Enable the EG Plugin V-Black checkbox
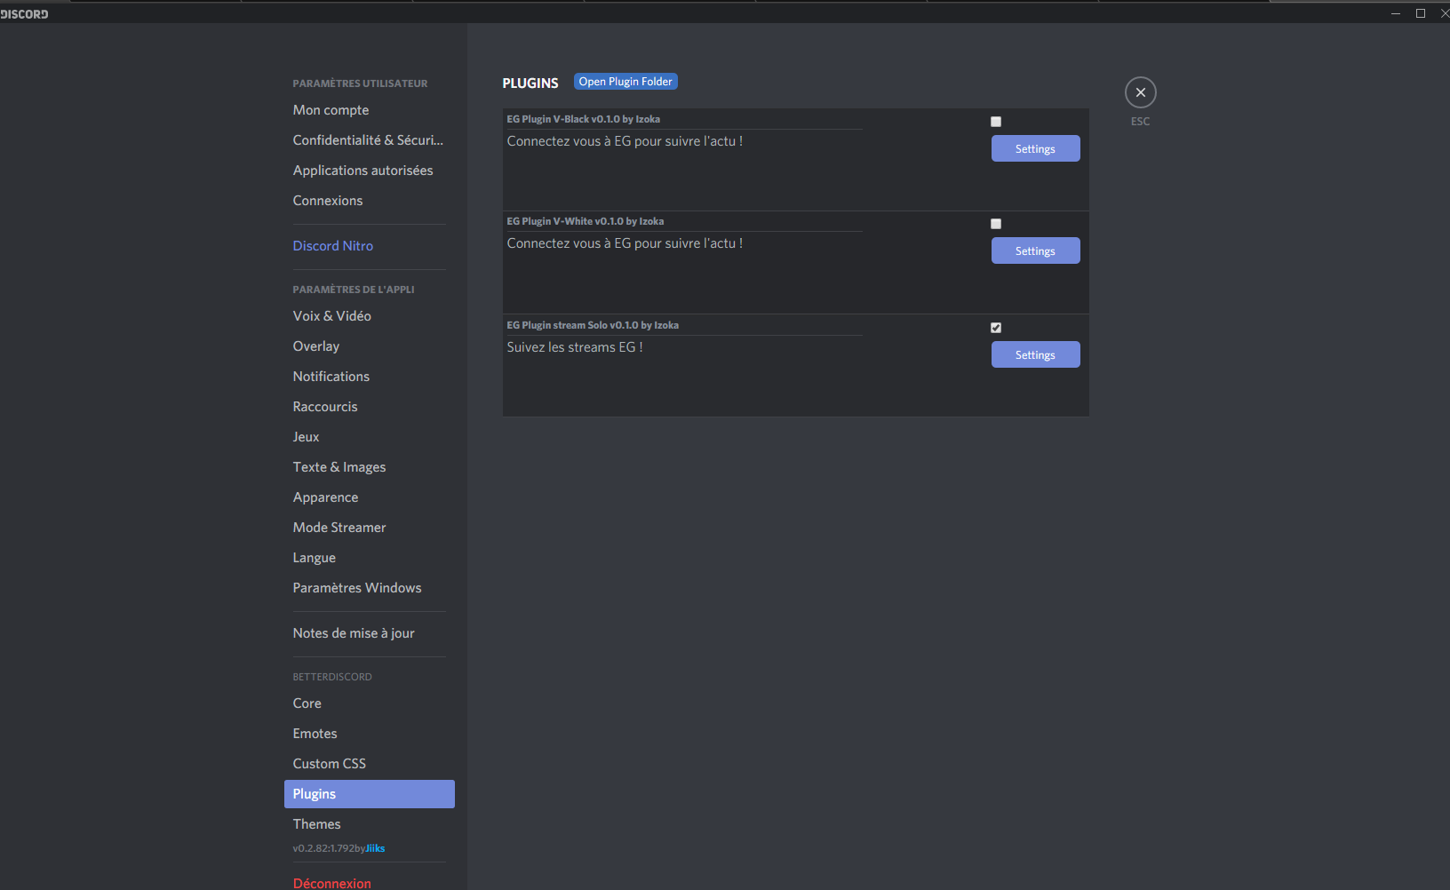Viewport: 1450px width, 890px height. tap(996, 122)
